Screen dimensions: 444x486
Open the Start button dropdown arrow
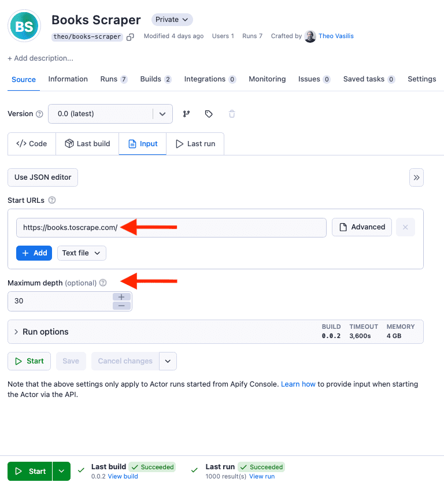61,471
